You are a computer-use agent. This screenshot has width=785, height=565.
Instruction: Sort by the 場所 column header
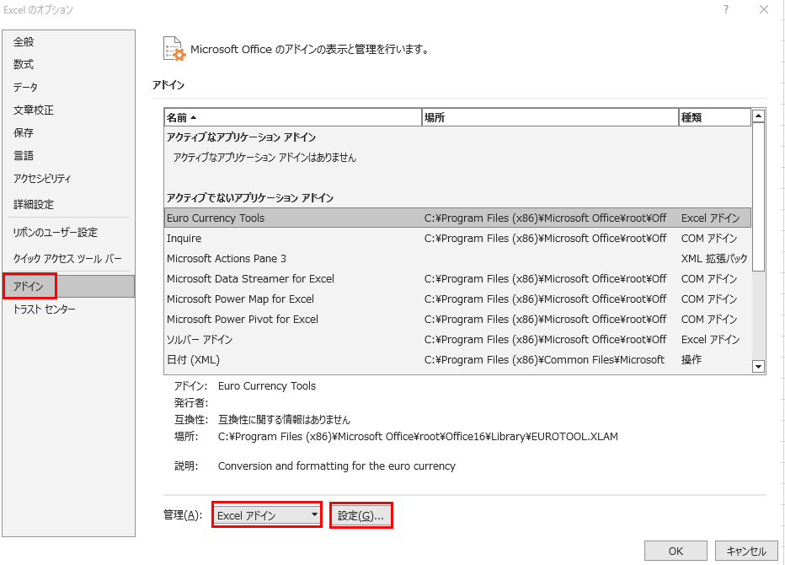pos(549,118)
